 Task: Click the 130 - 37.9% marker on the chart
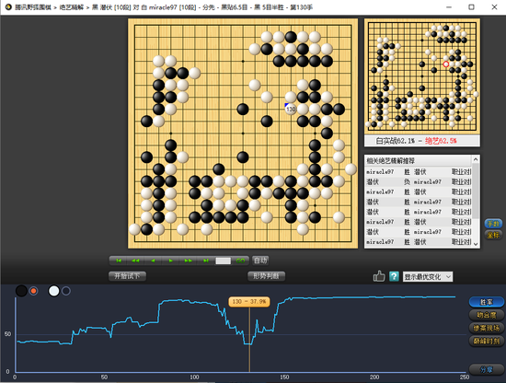(x=249, y=302)
